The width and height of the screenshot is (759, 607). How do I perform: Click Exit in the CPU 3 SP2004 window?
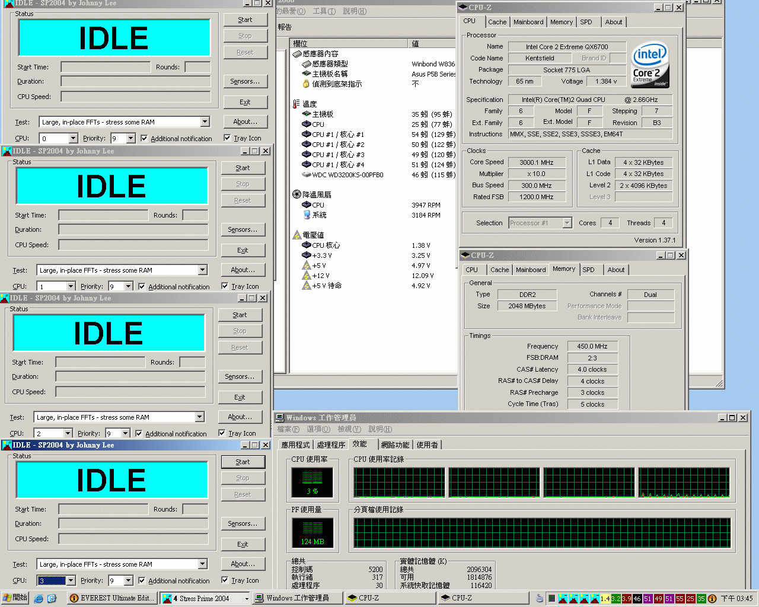[243, 544]
